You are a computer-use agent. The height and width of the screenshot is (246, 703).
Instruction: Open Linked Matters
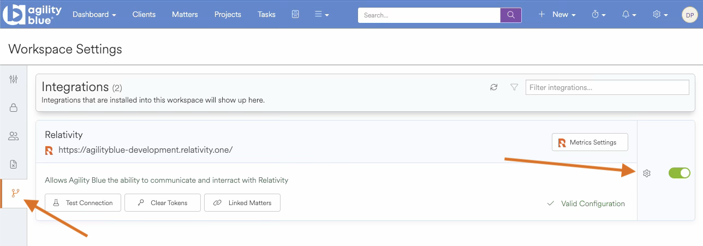[x=242, y=203]
